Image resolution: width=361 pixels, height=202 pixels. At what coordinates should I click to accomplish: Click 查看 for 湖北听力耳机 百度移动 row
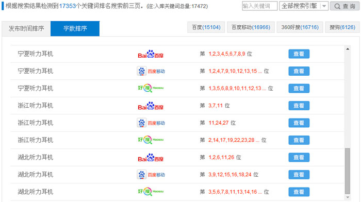click(x=299, y=175)
